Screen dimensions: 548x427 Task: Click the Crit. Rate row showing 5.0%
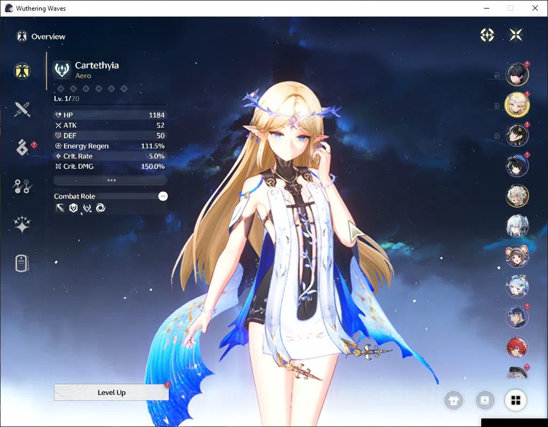110,156
